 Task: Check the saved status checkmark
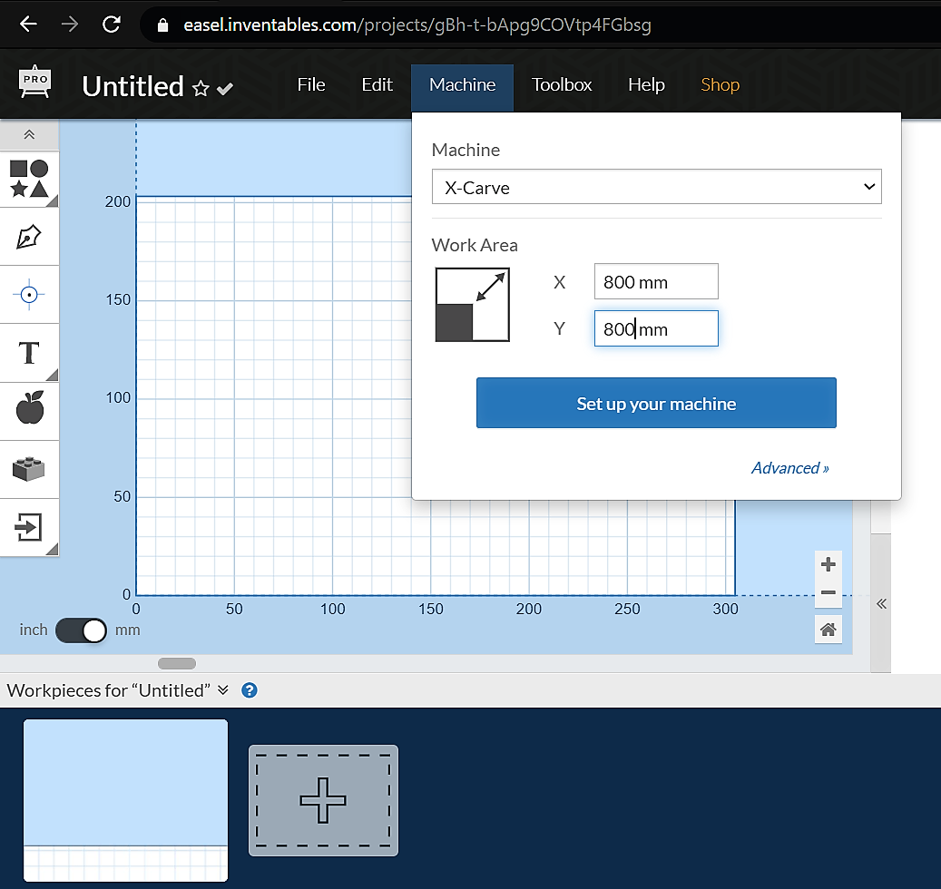225,89
